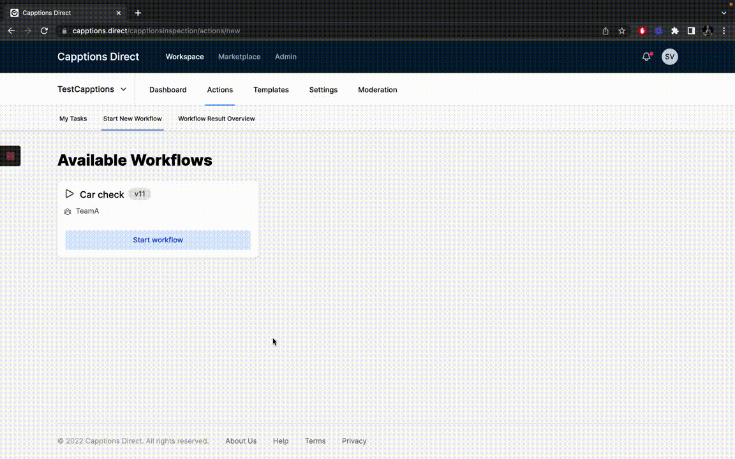The width and height of the screenshot is (735, 459).
Task: Click the red recording stop button on left edge
Action: (10, 156)
